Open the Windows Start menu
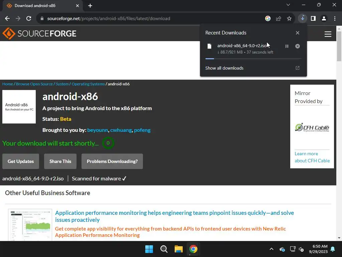 (x=149, y=249)
